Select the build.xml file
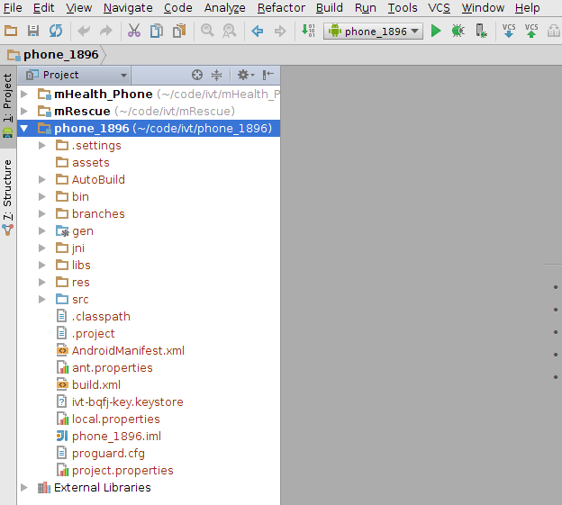Screen dimensions: 562x505 (96, 385)
